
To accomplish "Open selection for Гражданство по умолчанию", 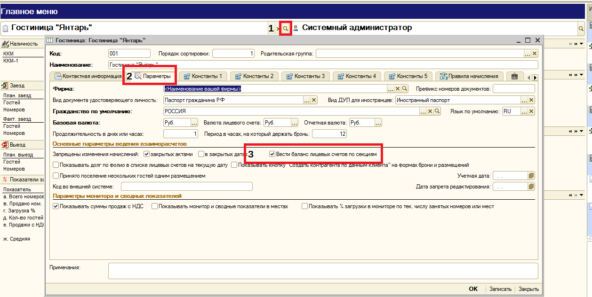I will click(x=424, y=111).
